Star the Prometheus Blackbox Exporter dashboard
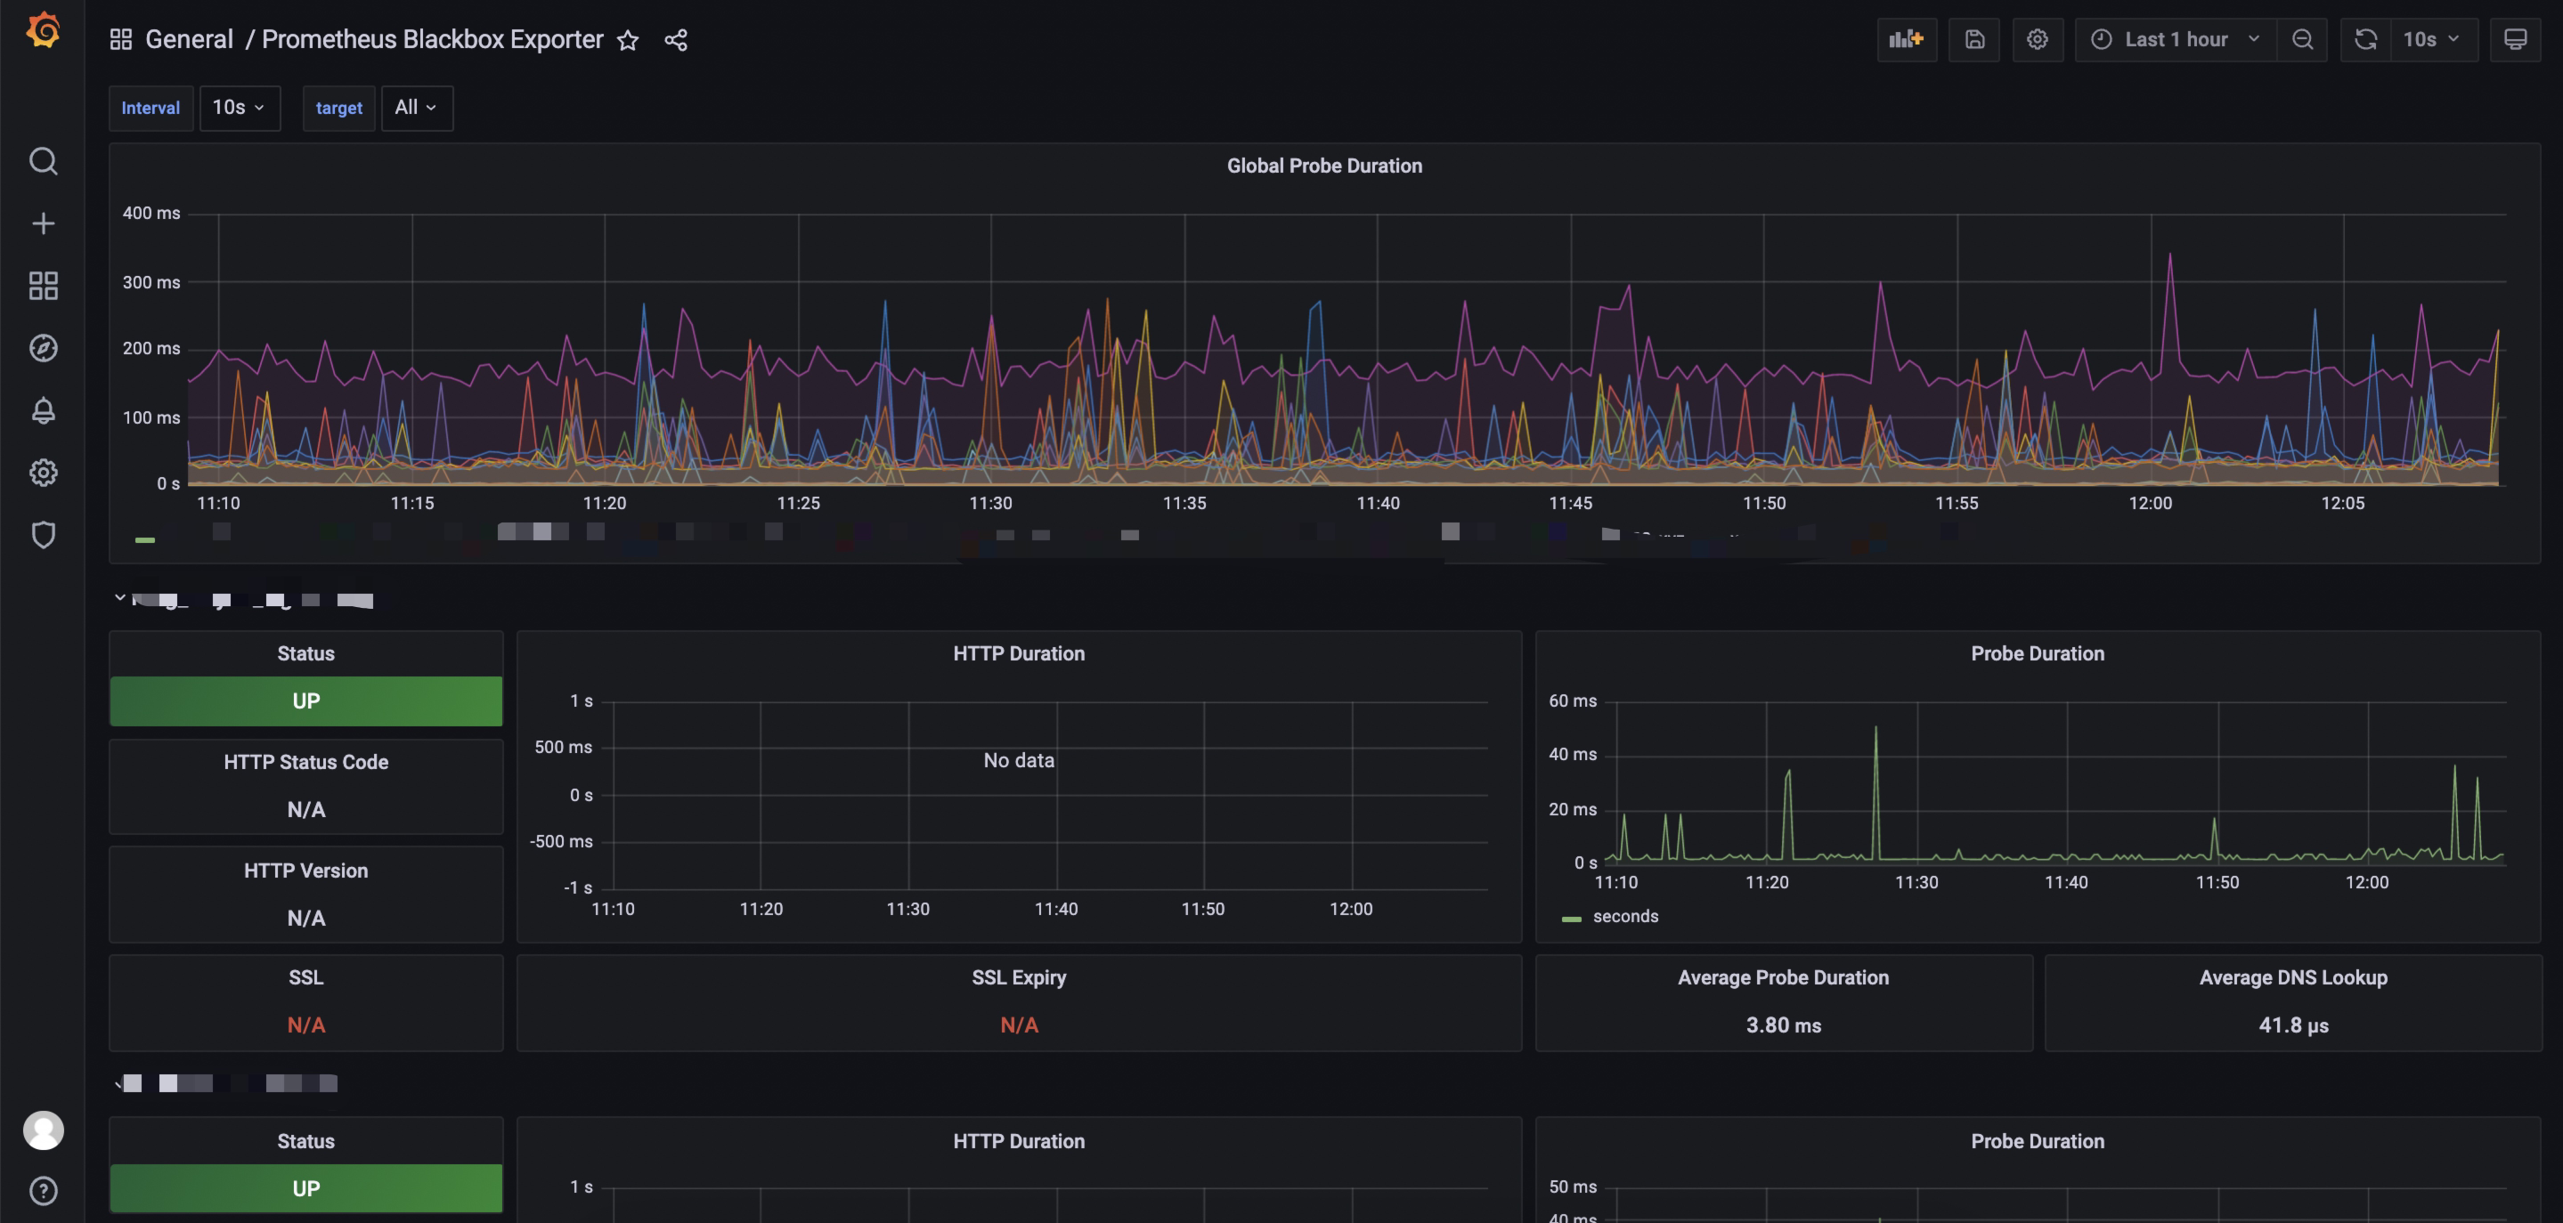 [x=628, y=41]
